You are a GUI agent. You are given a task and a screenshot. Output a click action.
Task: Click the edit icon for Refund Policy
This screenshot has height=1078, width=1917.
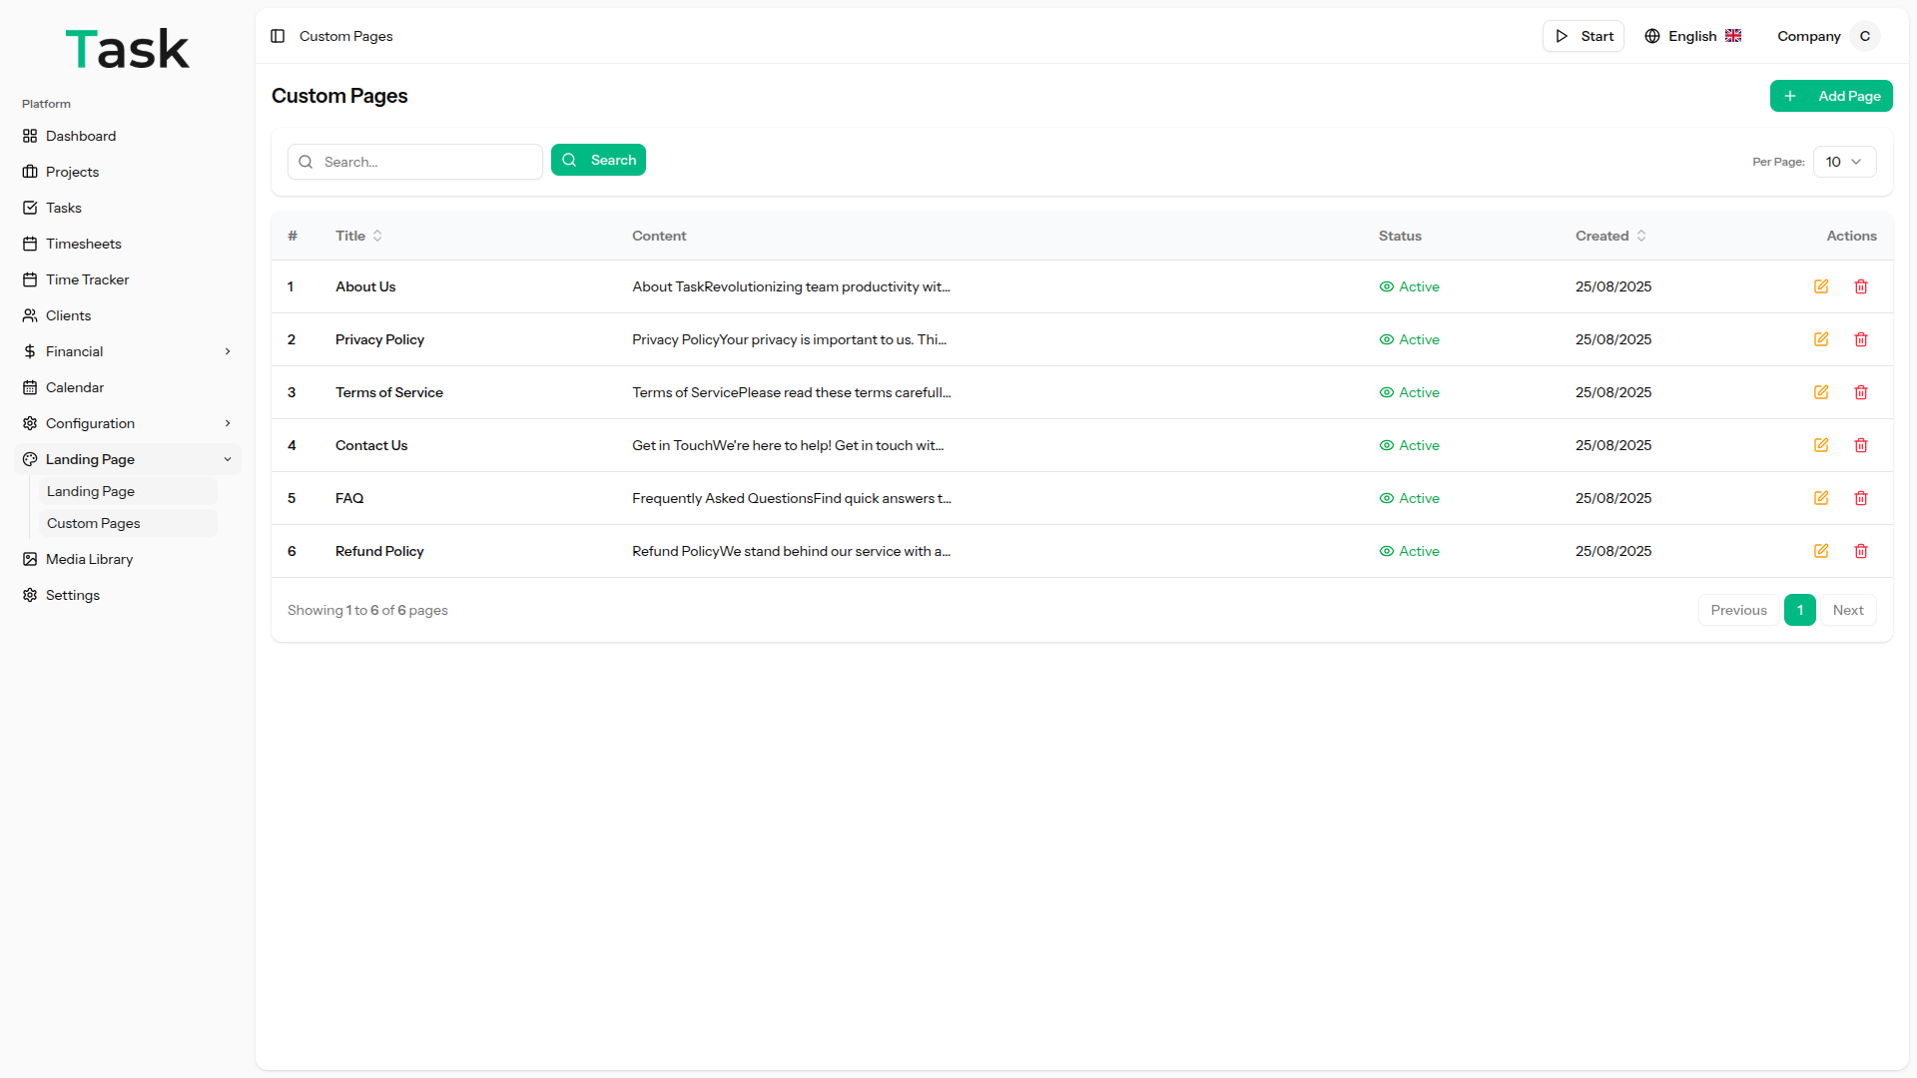click(1821, 551)
